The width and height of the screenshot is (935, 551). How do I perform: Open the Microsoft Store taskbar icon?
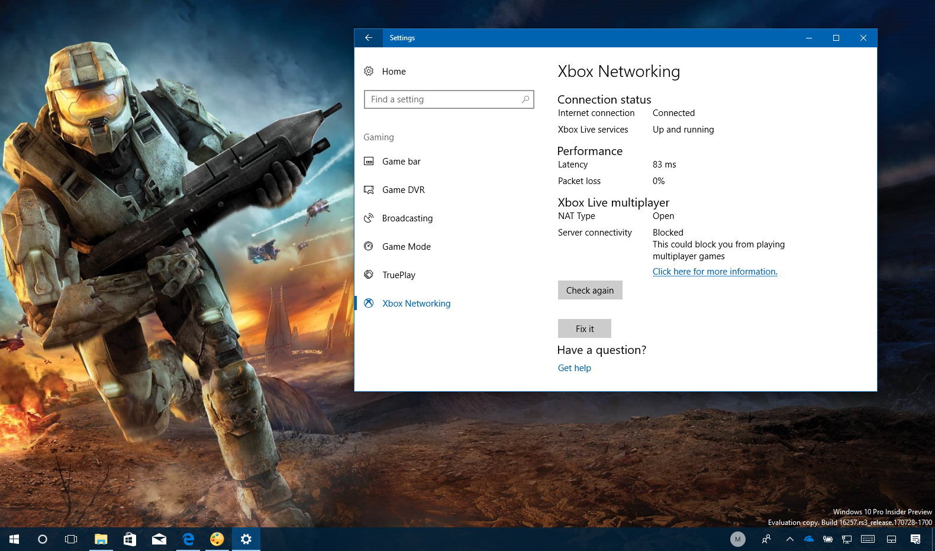130,539
